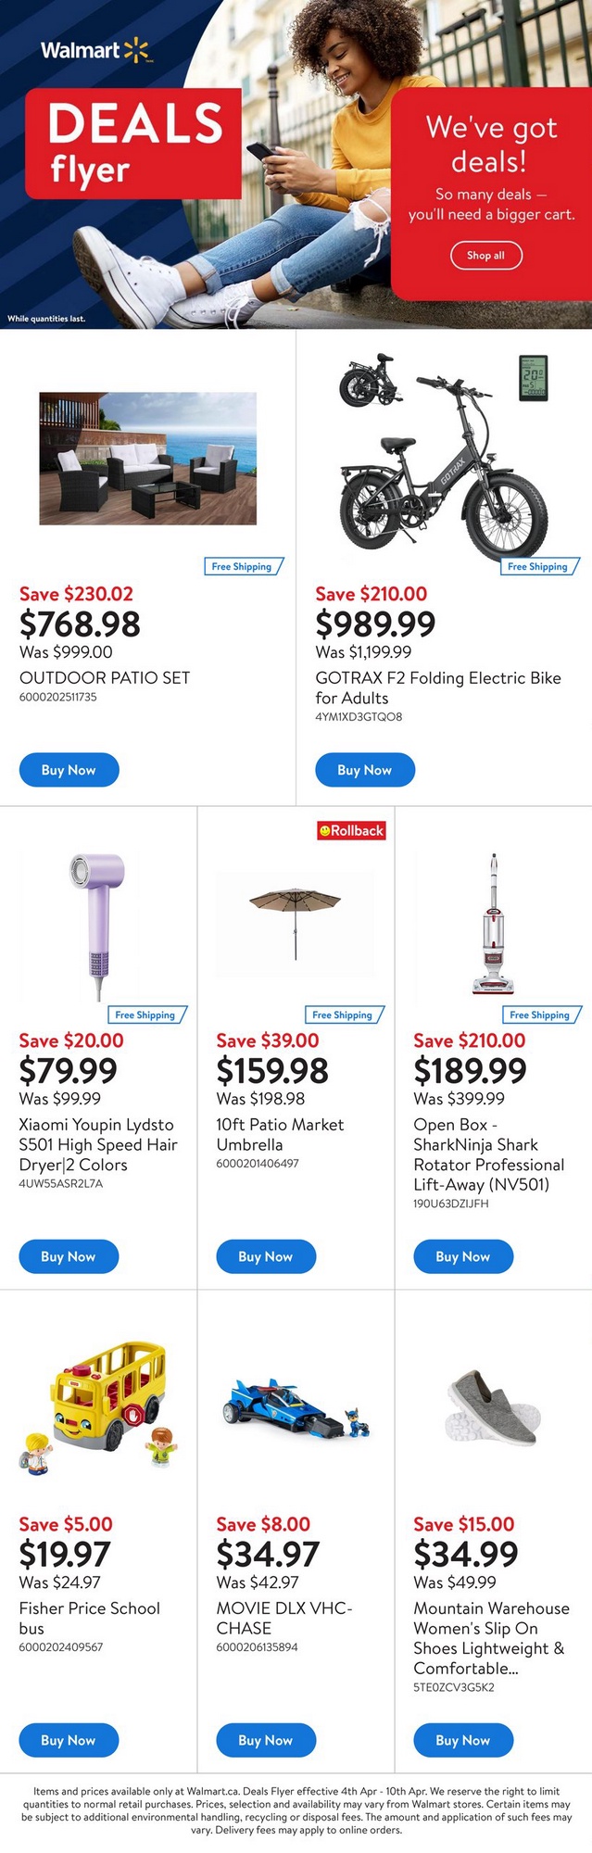592x1853 pixels.
Task: Click the Free Shipping tag on the GOTRAX bike
Action: pos(539,566)
